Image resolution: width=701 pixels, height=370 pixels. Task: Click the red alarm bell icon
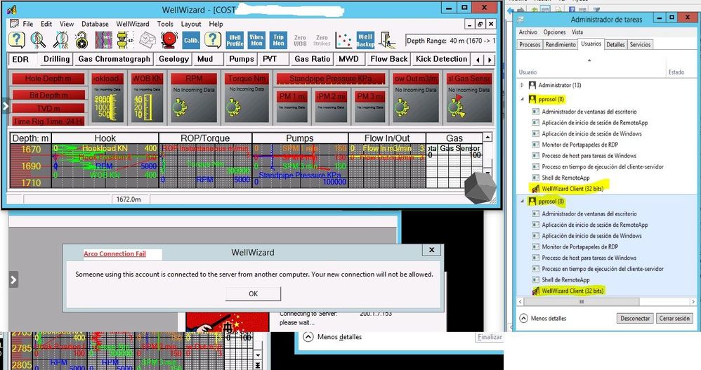(169, 40)
